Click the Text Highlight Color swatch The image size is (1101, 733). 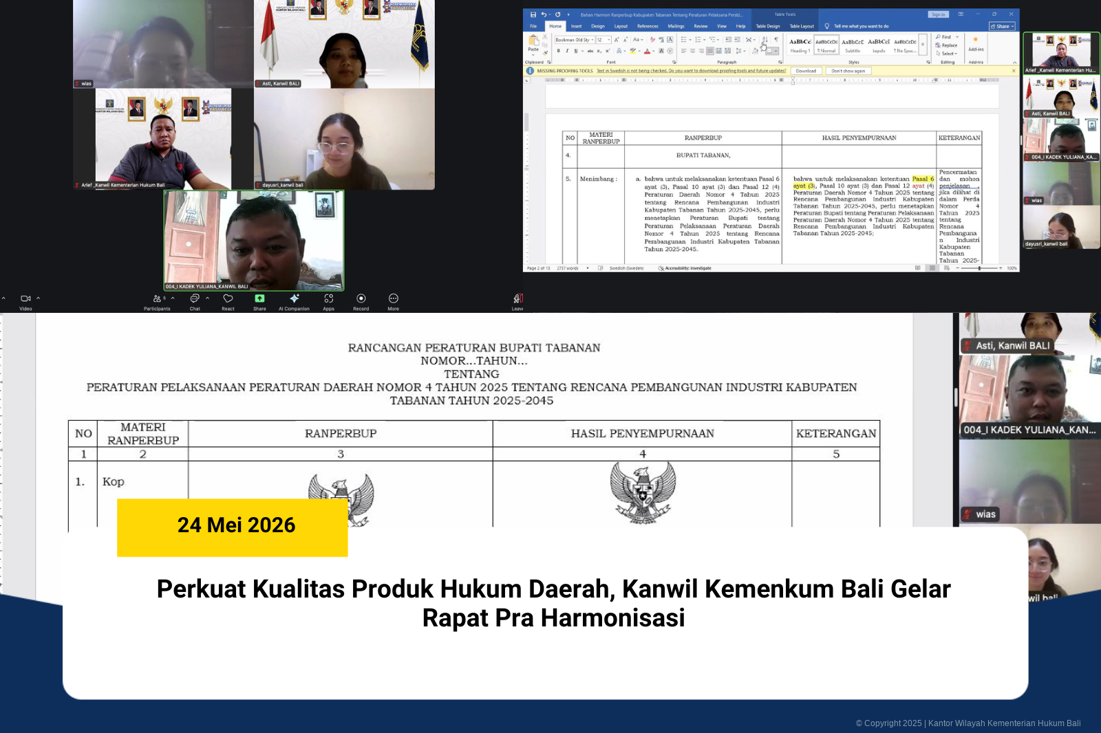(x=633, y=51)
